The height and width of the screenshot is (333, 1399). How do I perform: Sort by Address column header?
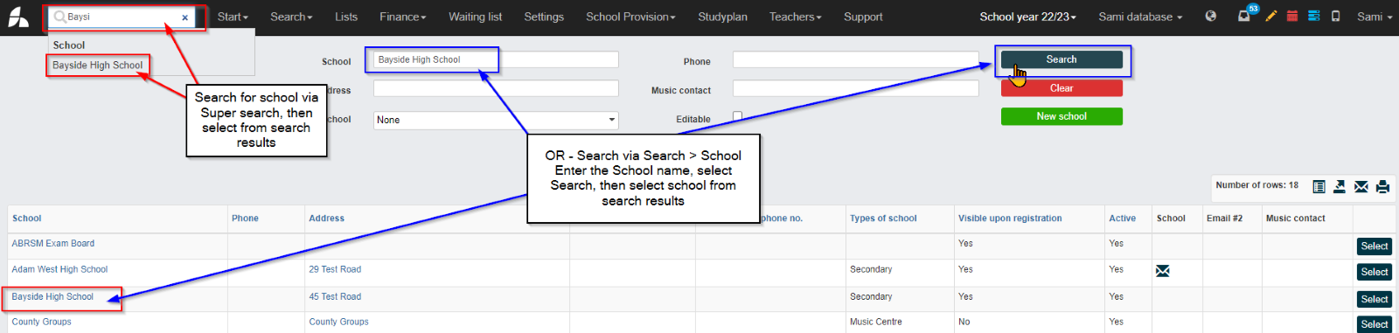(326, 219)
